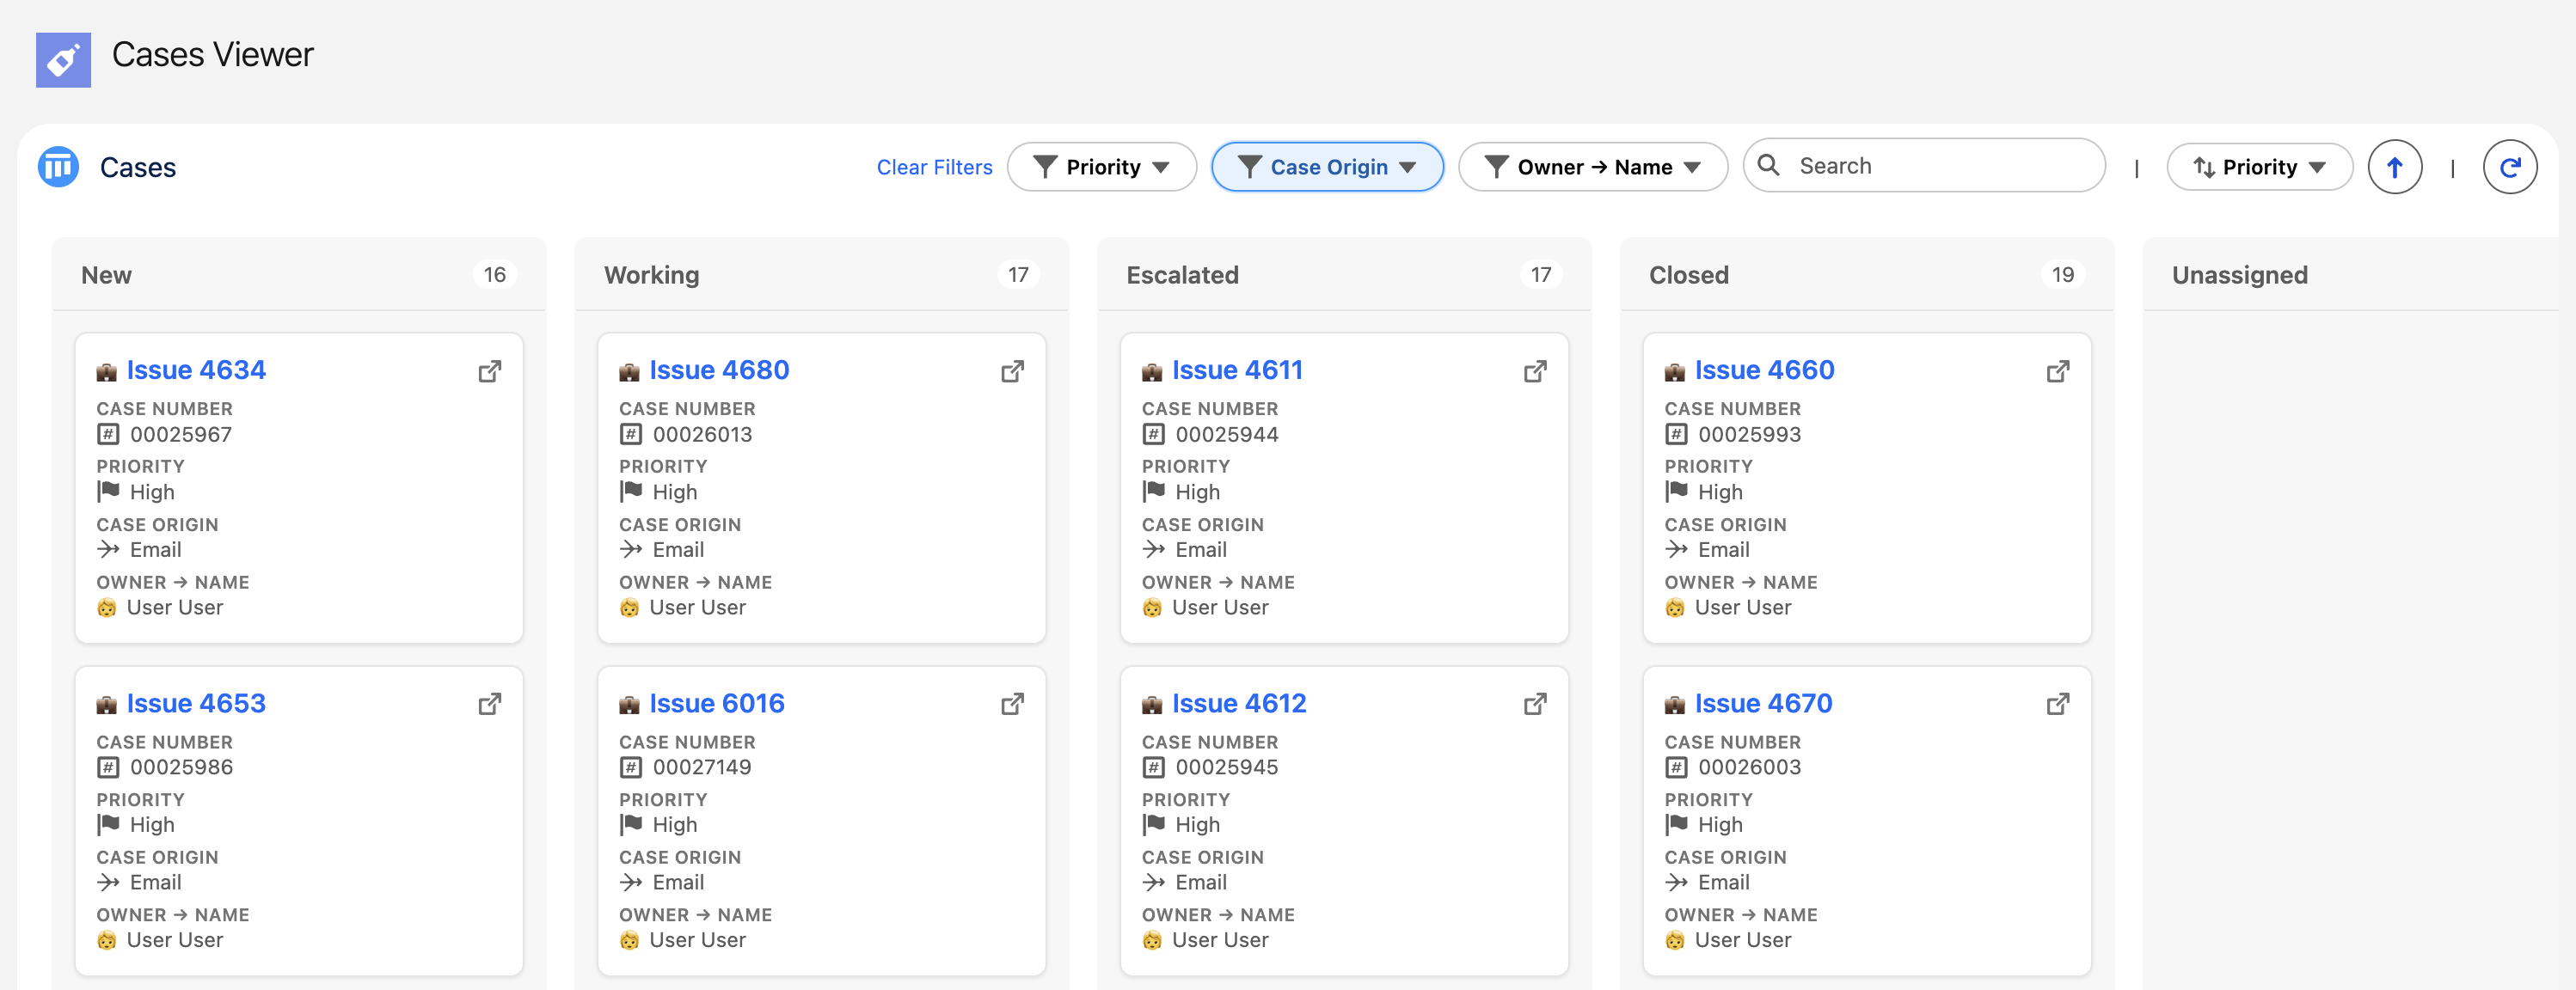
Task: Click briefcase icon beside Issue 4660
Action: pos(1675,373)
